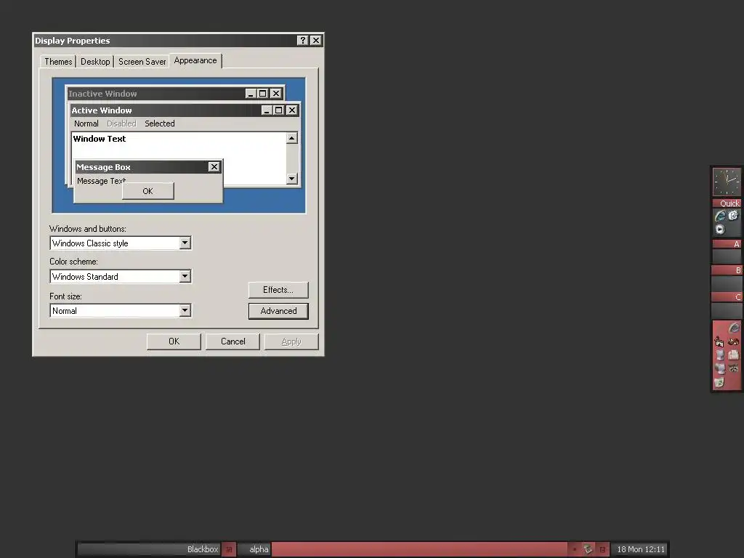Switch to the Themes tab
This screenshot has width=744, height=558.
[58, 62]
